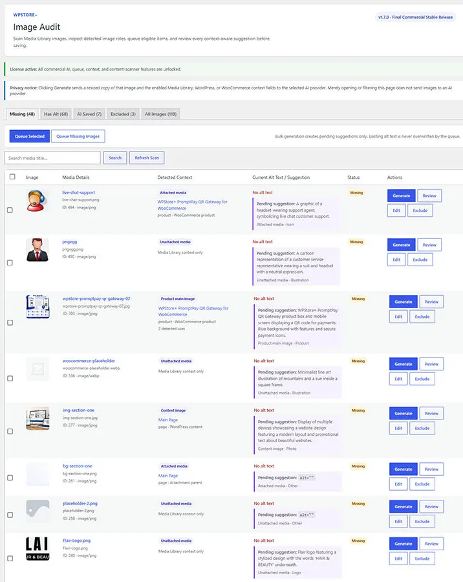This screenshot has height=582, width=463.
Task: Open the woocommerce-placeholder thumbnail
Action: coord(38,368)
